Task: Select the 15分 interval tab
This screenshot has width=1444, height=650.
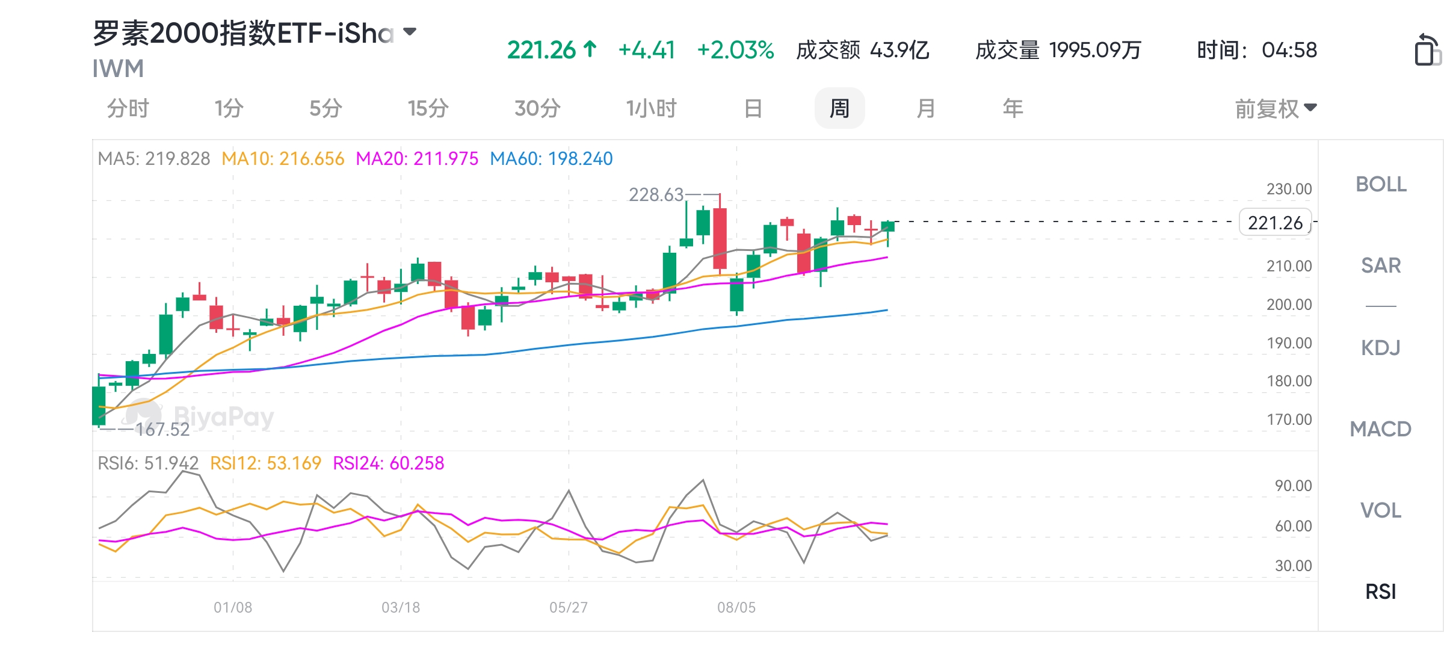Action: (428, 108)
